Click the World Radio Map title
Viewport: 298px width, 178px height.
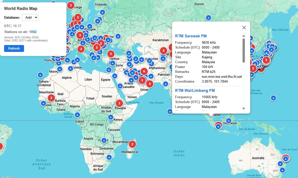(21, 8)
